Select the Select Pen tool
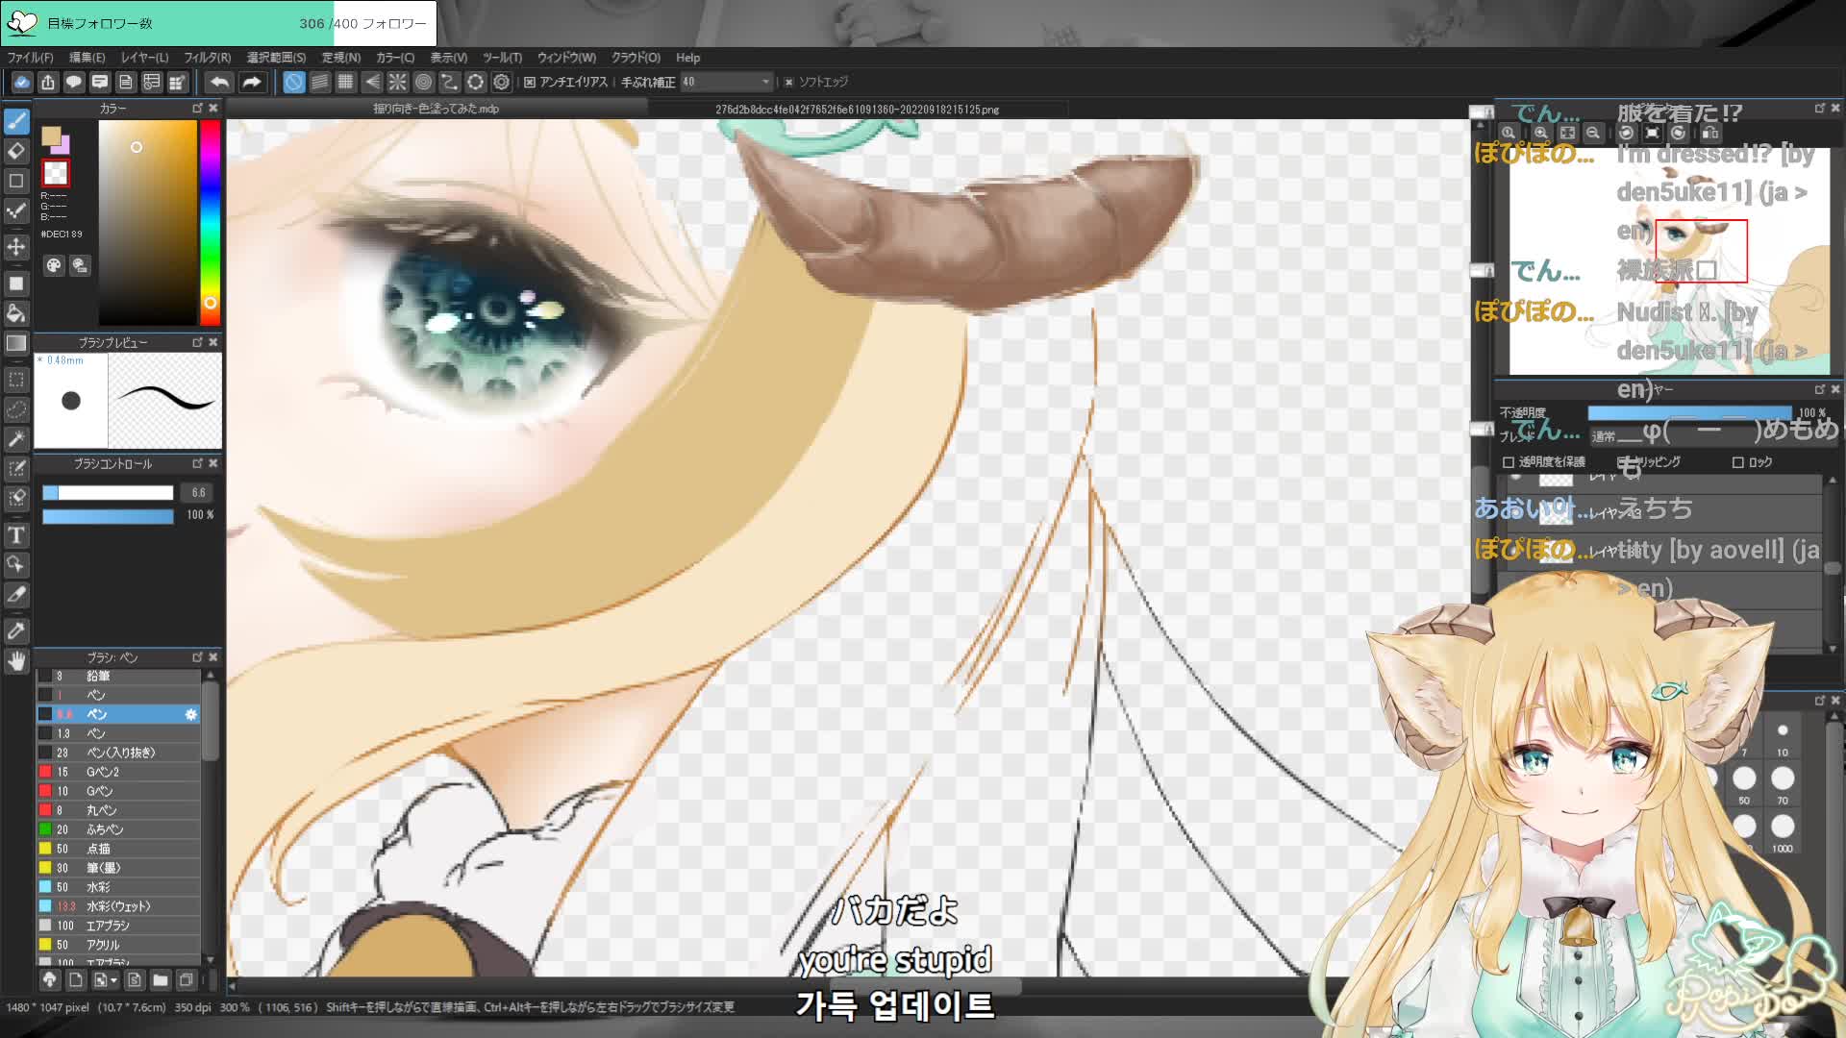 [16, 469]
